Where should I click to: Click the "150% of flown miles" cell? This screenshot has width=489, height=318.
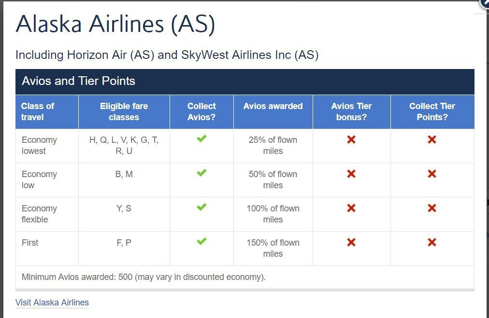pyautogui.click(x=273, y=248)
